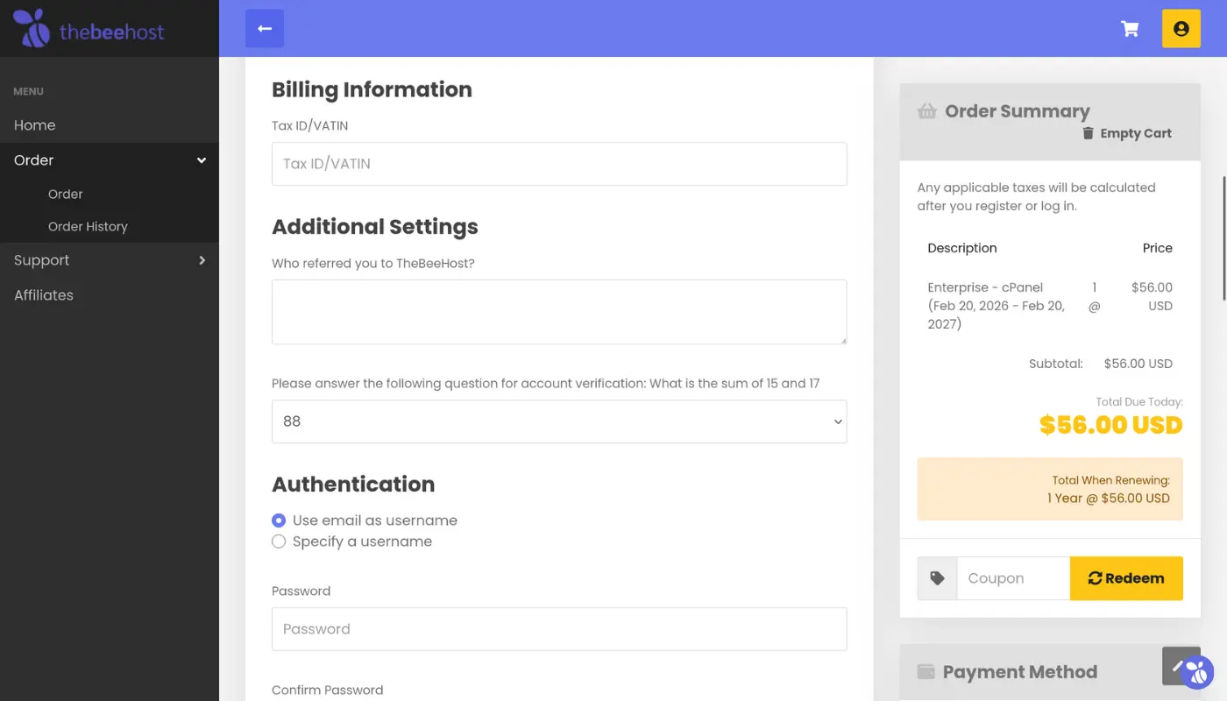Open Order History submenu item
The width and height of the screenshot is (1227, 701).
pos(88,226)
